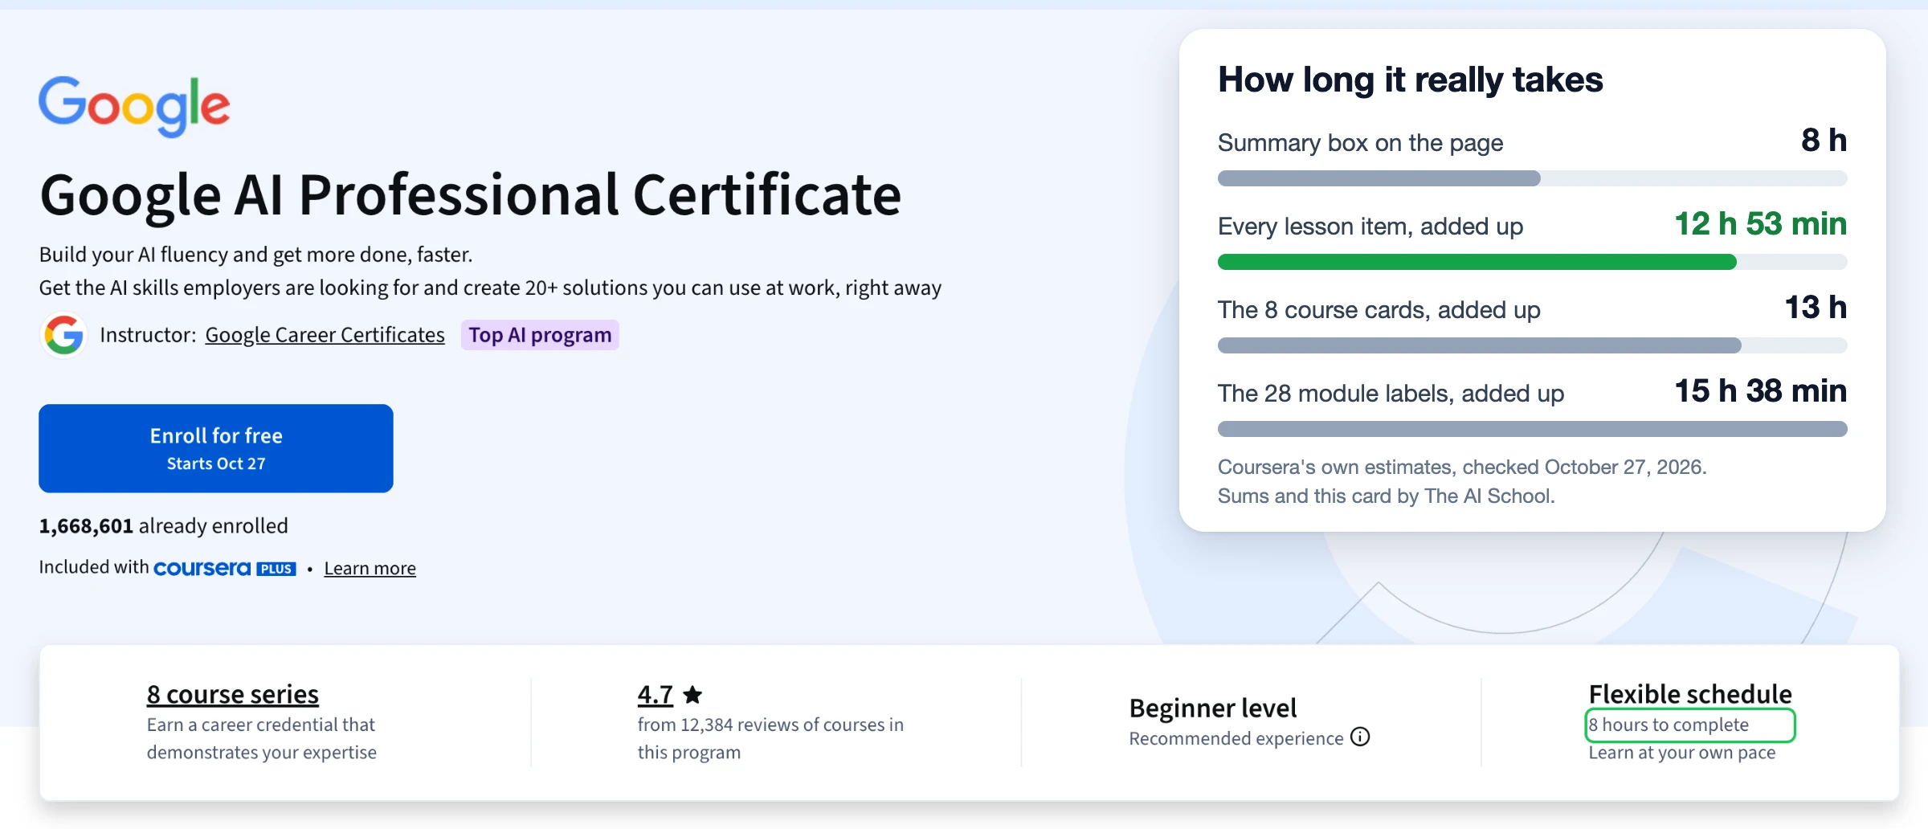Screen dimensions: 1928x829
Task: Click the '13 h' value
Action: coord(1816,307)
